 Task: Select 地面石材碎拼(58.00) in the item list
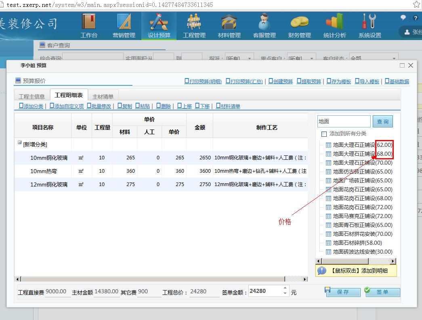coord(357,243)
